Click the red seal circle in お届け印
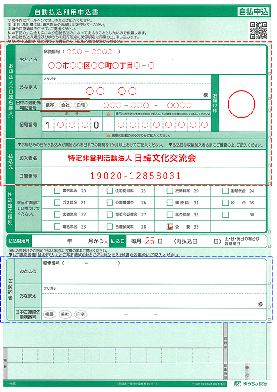277x392 pixels. click(x=241, y=104)
